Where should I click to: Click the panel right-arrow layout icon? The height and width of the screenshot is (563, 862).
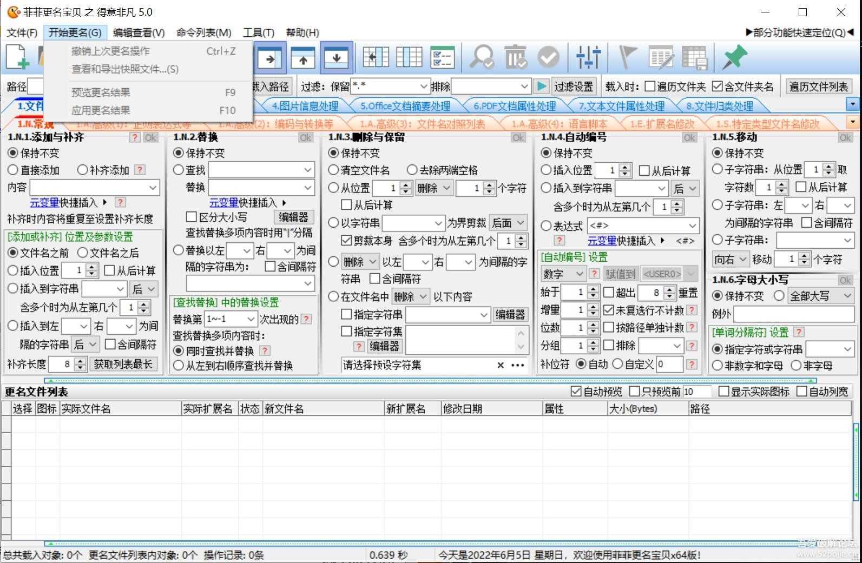point(270,57)
